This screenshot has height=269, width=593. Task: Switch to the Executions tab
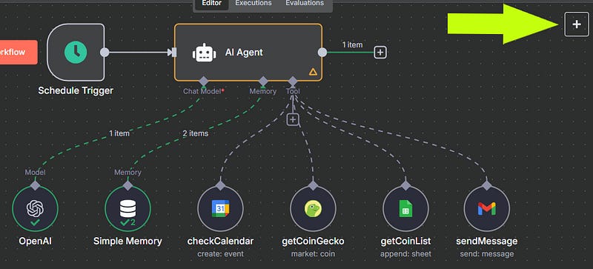[254, 4]
